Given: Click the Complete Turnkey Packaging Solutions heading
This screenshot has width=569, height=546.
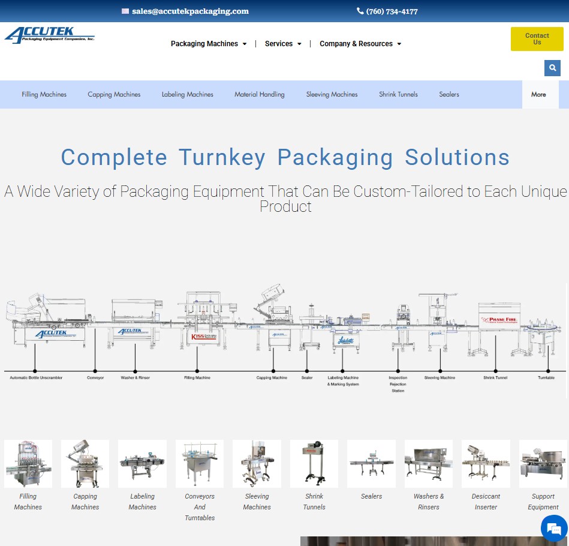Looking at the screenshot, I should click(x=285, y=158).
